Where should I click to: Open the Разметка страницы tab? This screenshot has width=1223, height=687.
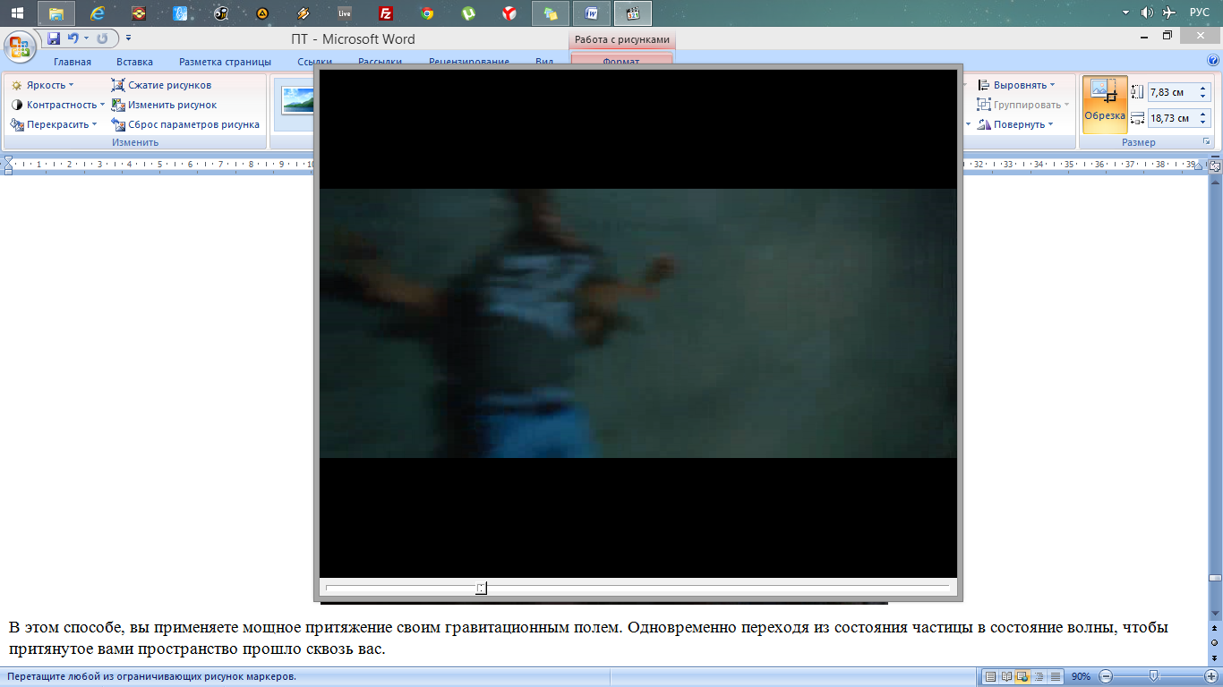[x=225, y=62]
